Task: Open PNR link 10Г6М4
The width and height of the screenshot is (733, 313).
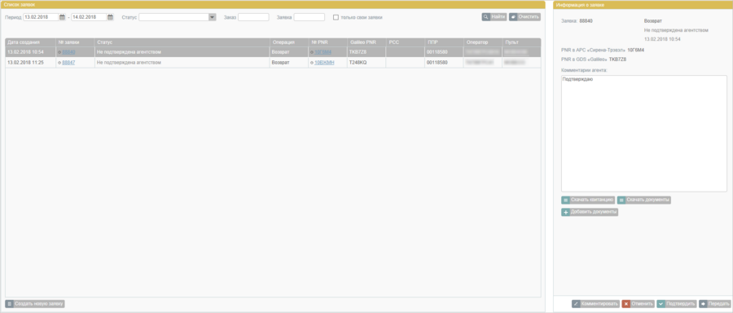Action: coord(323,52)
